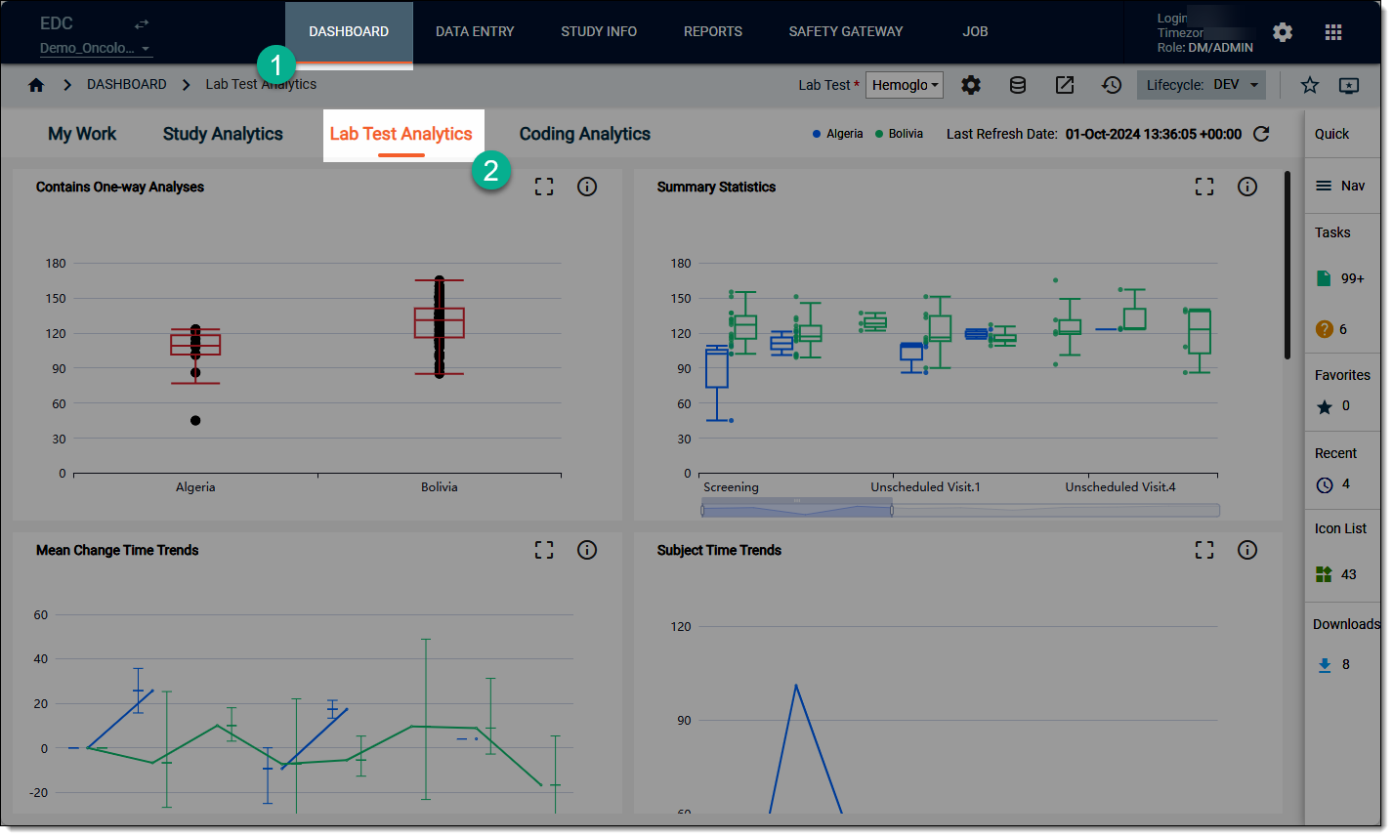Click the database icon in toolbar

[1018, 85]
